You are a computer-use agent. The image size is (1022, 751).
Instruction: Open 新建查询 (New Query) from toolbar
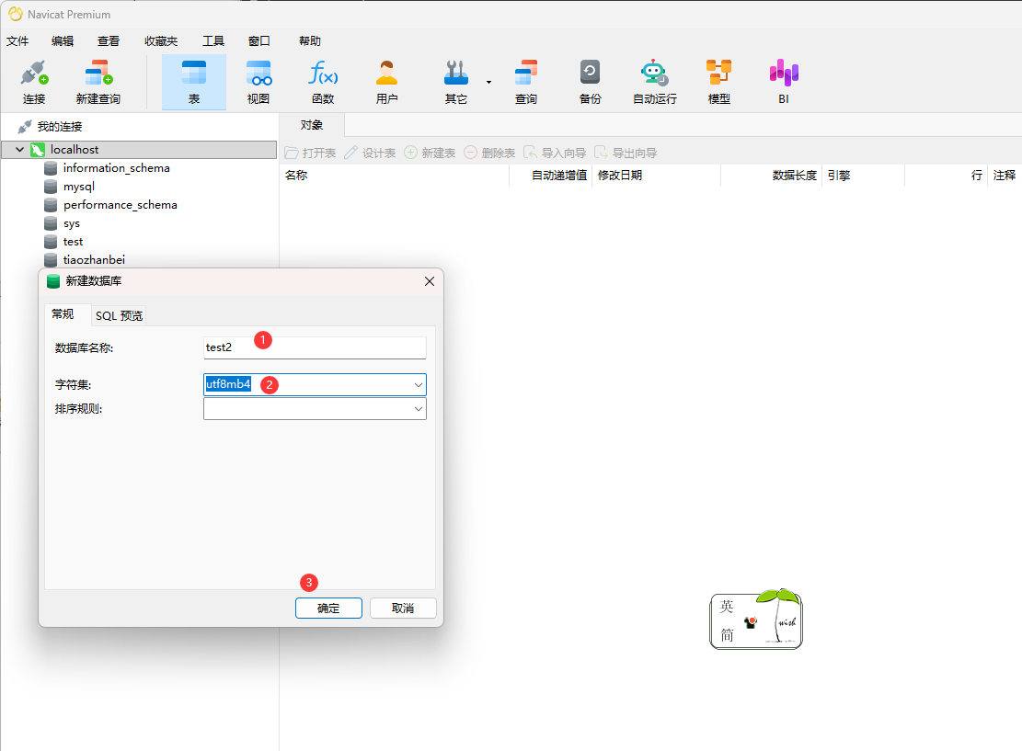[98, 82]
